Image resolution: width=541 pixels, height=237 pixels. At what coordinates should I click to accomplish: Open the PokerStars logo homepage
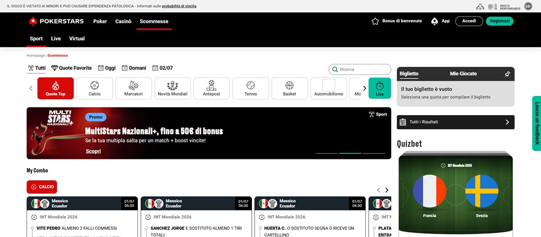tap(56, 21)
